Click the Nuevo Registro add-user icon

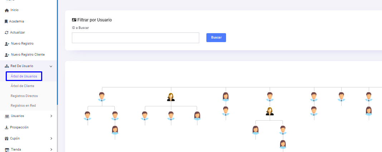tap(7, 44)
